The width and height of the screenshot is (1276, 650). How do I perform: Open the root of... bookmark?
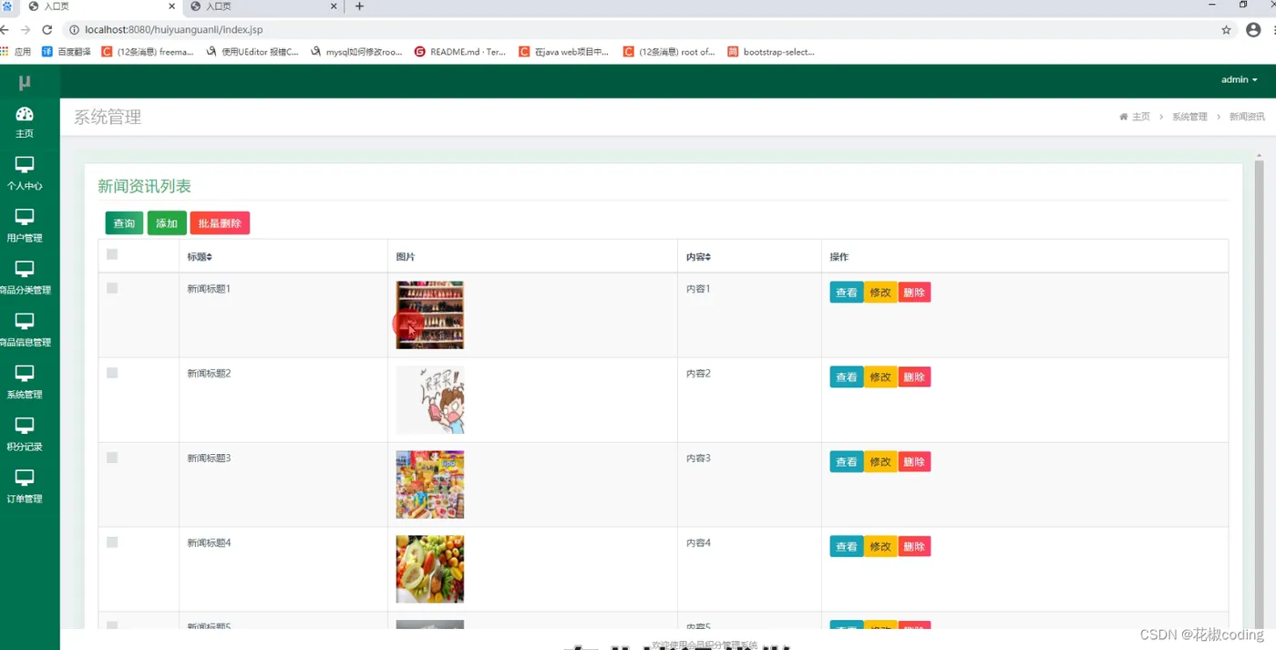tap(669, 52)
